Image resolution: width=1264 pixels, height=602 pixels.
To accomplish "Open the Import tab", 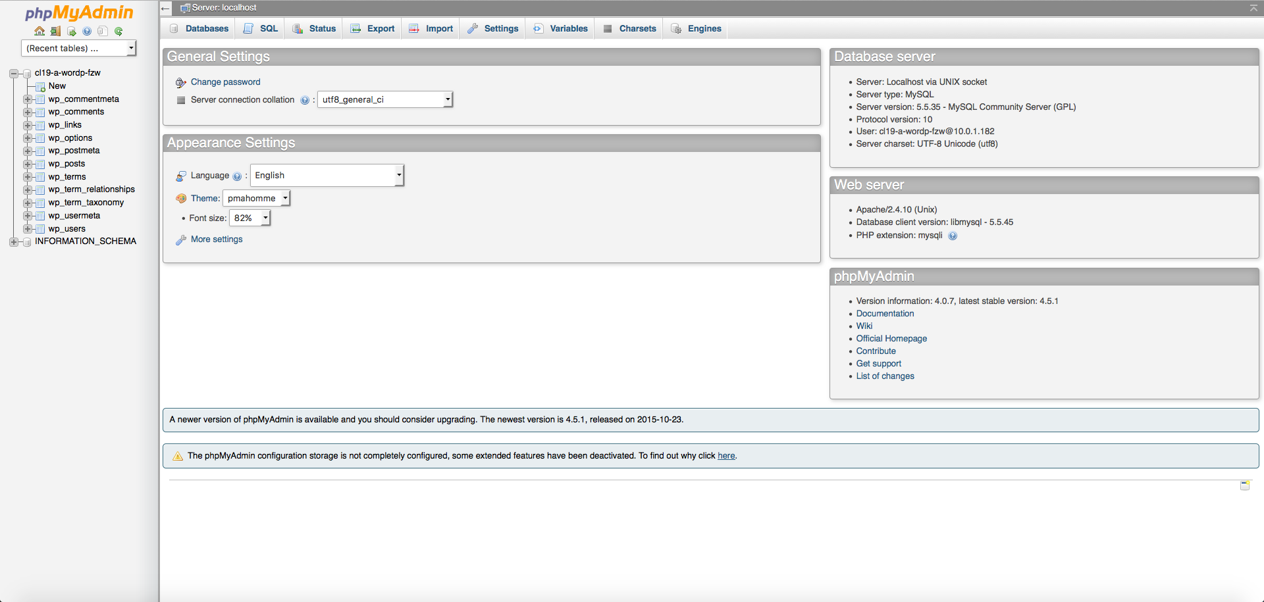I will tap(431, 28).
